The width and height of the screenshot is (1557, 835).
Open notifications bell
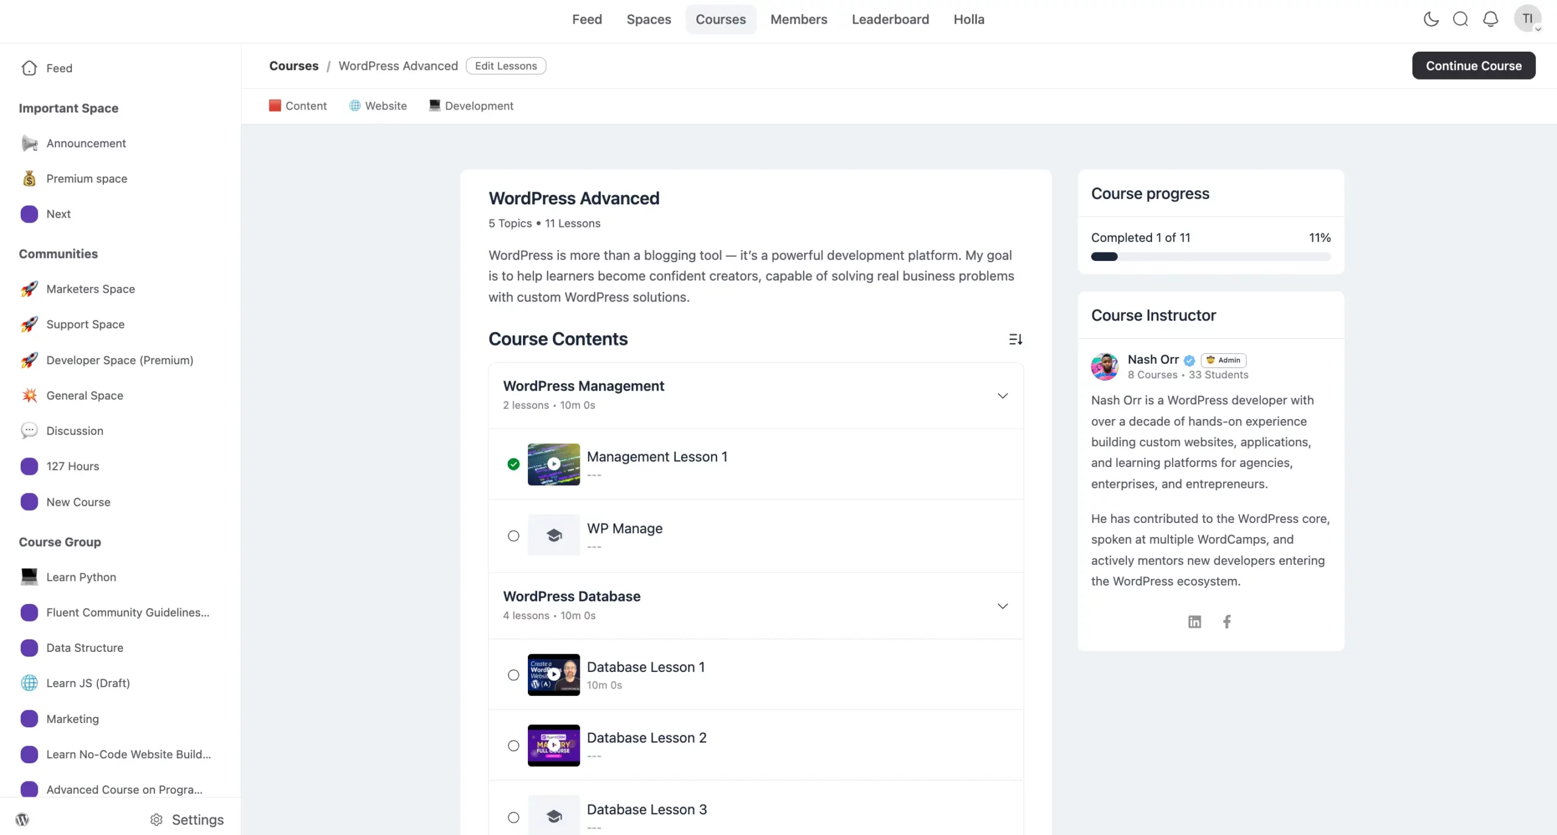(x=1490, y=19)
